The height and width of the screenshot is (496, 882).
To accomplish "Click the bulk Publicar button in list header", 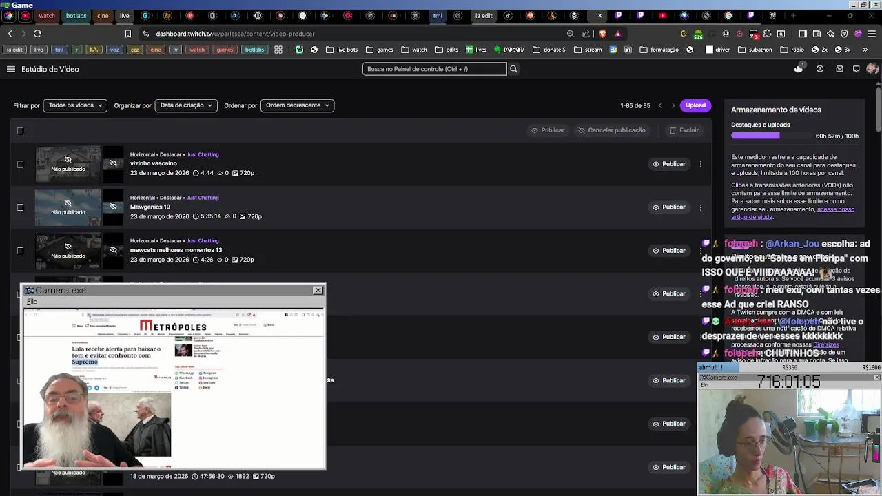I will pos(548,130).
